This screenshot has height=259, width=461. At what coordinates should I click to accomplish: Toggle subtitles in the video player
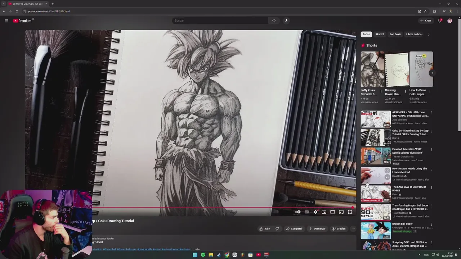pyautogui.click(x=307, y=212)
